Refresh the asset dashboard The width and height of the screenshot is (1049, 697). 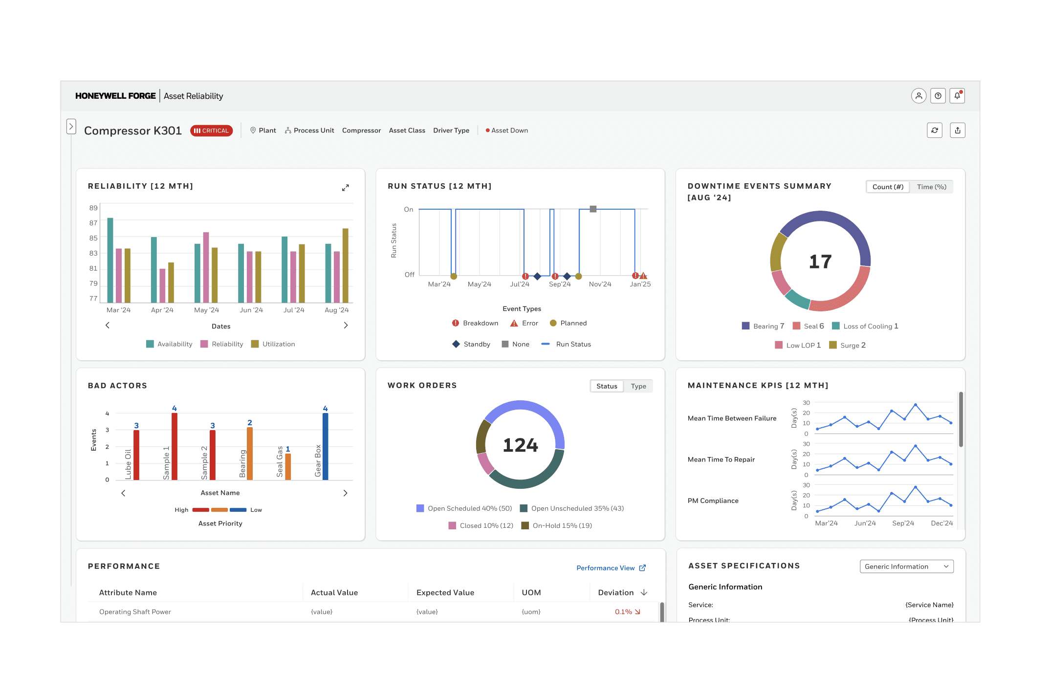[935, 130]
